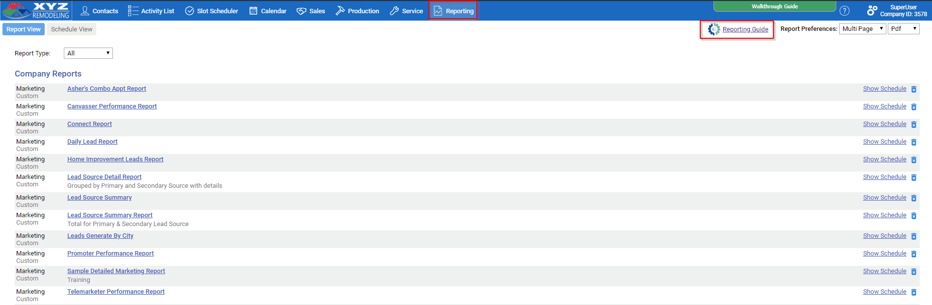Image resolution: width=932 pixels, height=305 pixels.
Task: Show Schedule for Telemarketer Performance Report
Action: click(885, 292)
